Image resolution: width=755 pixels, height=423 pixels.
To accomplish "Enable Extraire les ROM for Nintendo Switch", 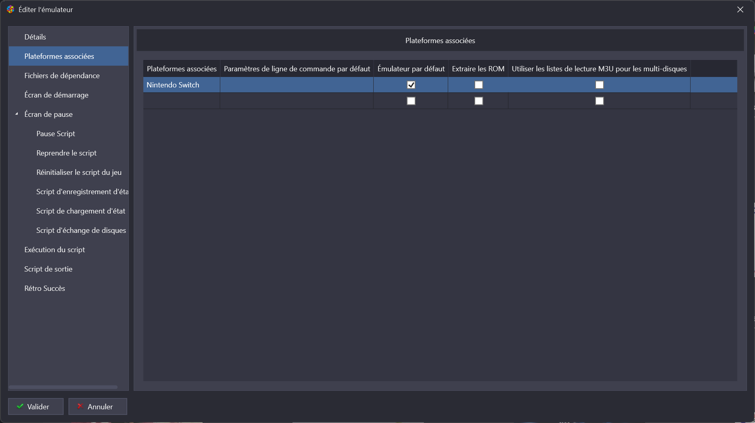I will pos(478,85).
